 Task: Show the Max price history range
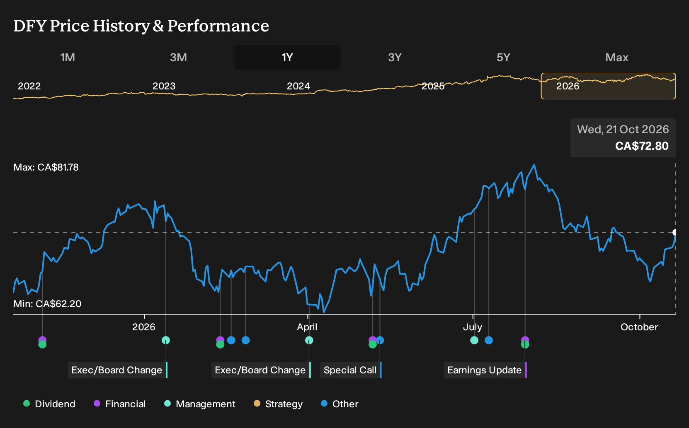point(617,57)
